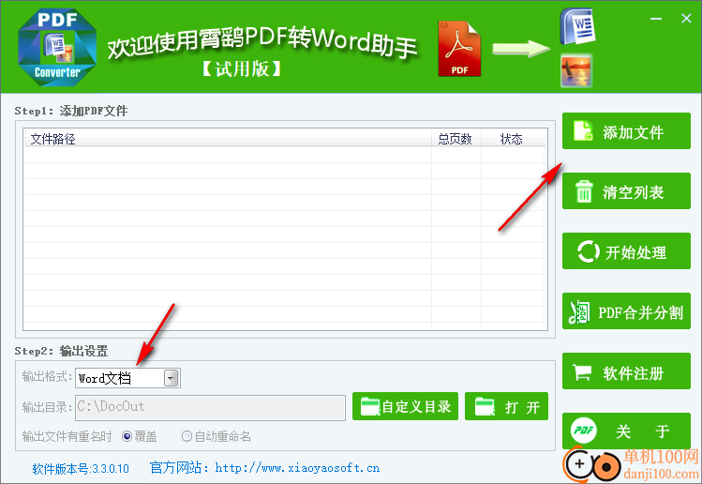
Task: Click the custom directory button (自定义目录)
Action: [405, 406]
